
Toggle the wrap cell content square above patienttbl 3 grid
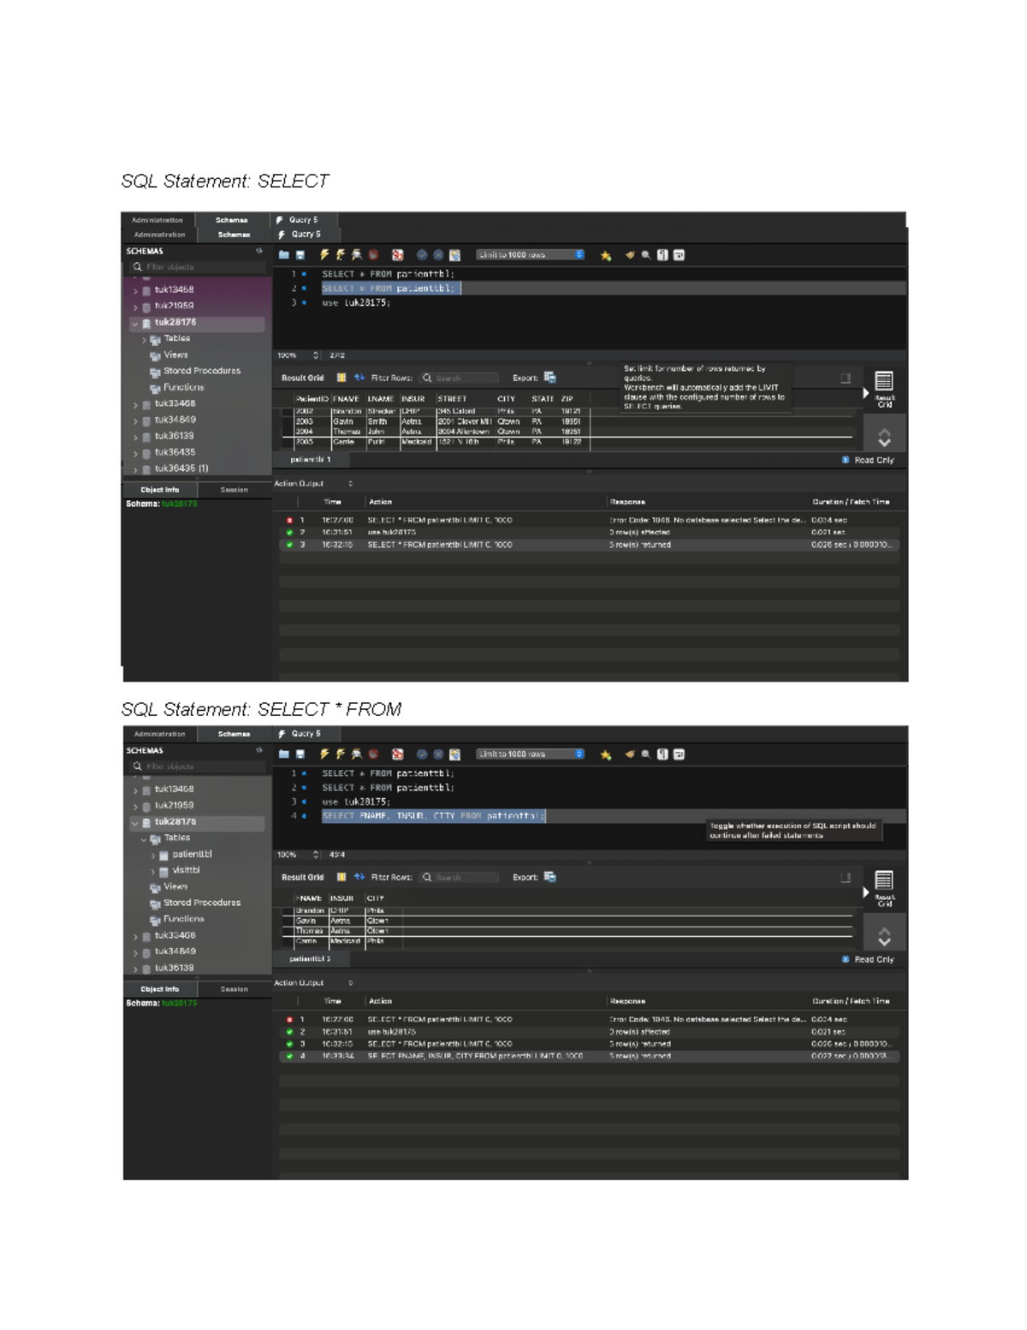point(846,877)
